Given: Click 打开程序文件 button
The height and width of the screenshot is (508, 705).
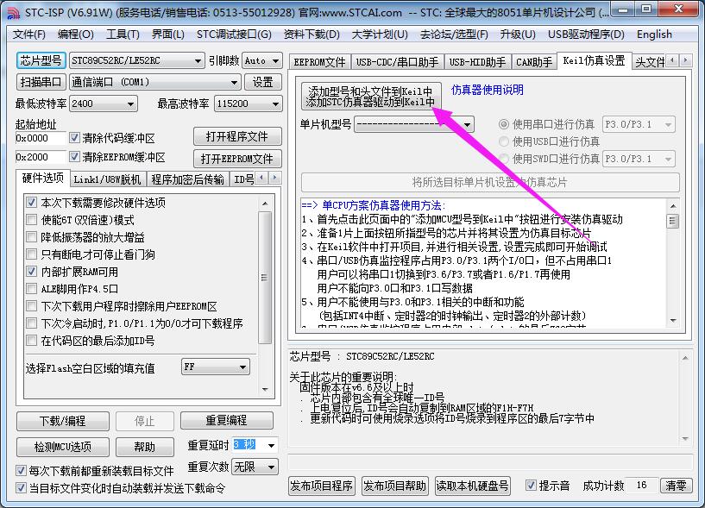Looking at the screenshot, I should 237,136.
